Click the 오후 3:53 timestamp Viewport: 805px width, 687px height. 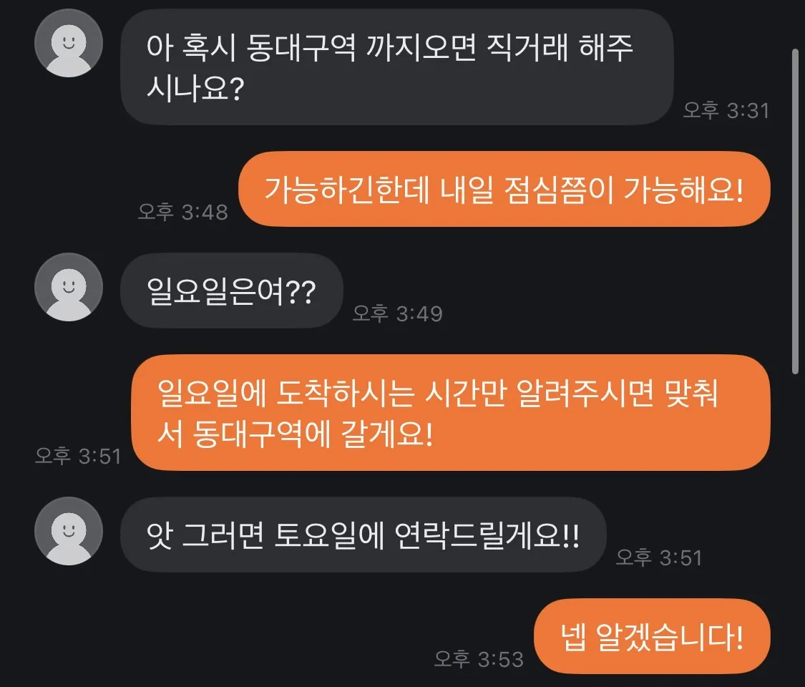[479, 658]
